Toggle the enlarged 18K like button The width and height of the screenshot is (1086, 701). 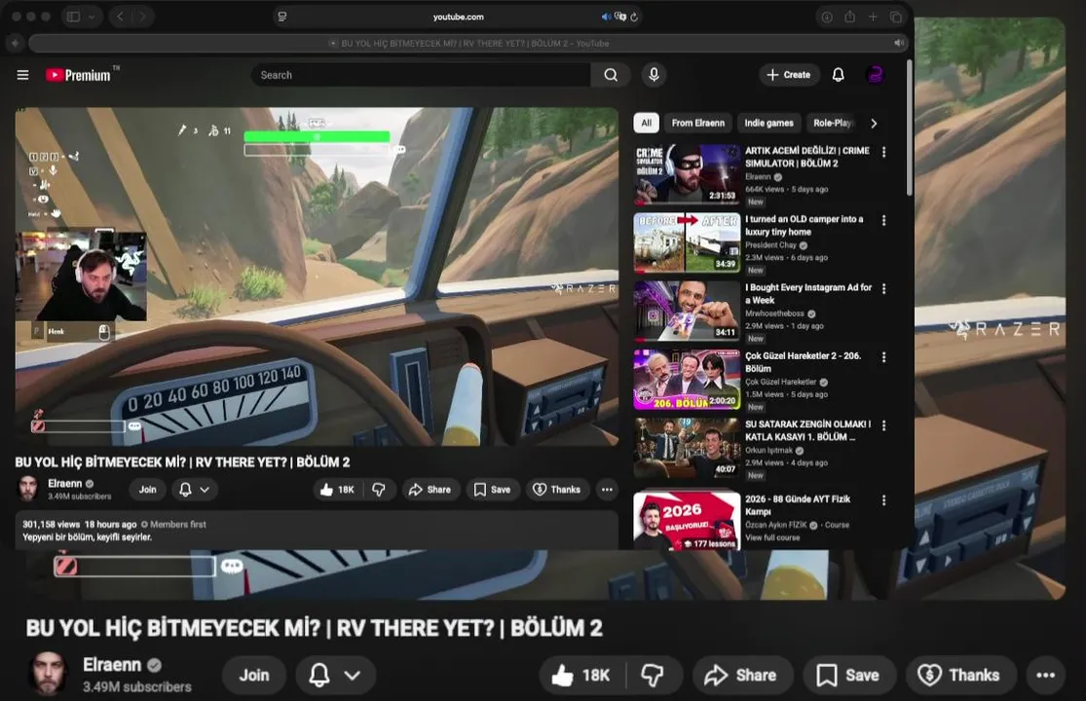[x=581, y=675]
